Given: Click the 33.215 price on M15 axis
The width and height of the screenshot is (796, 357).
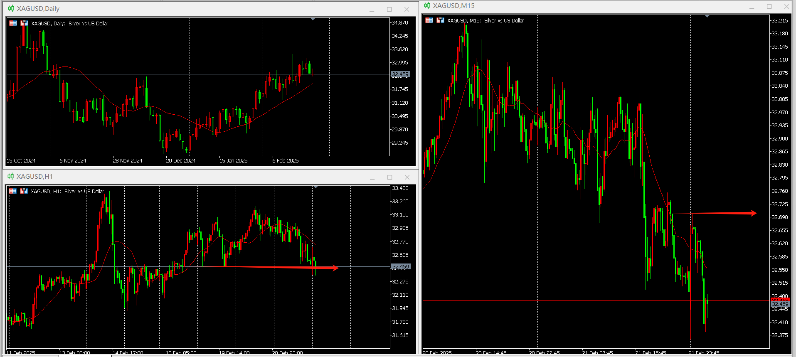Looking at the screenshot, I should (x=780, y=21).
